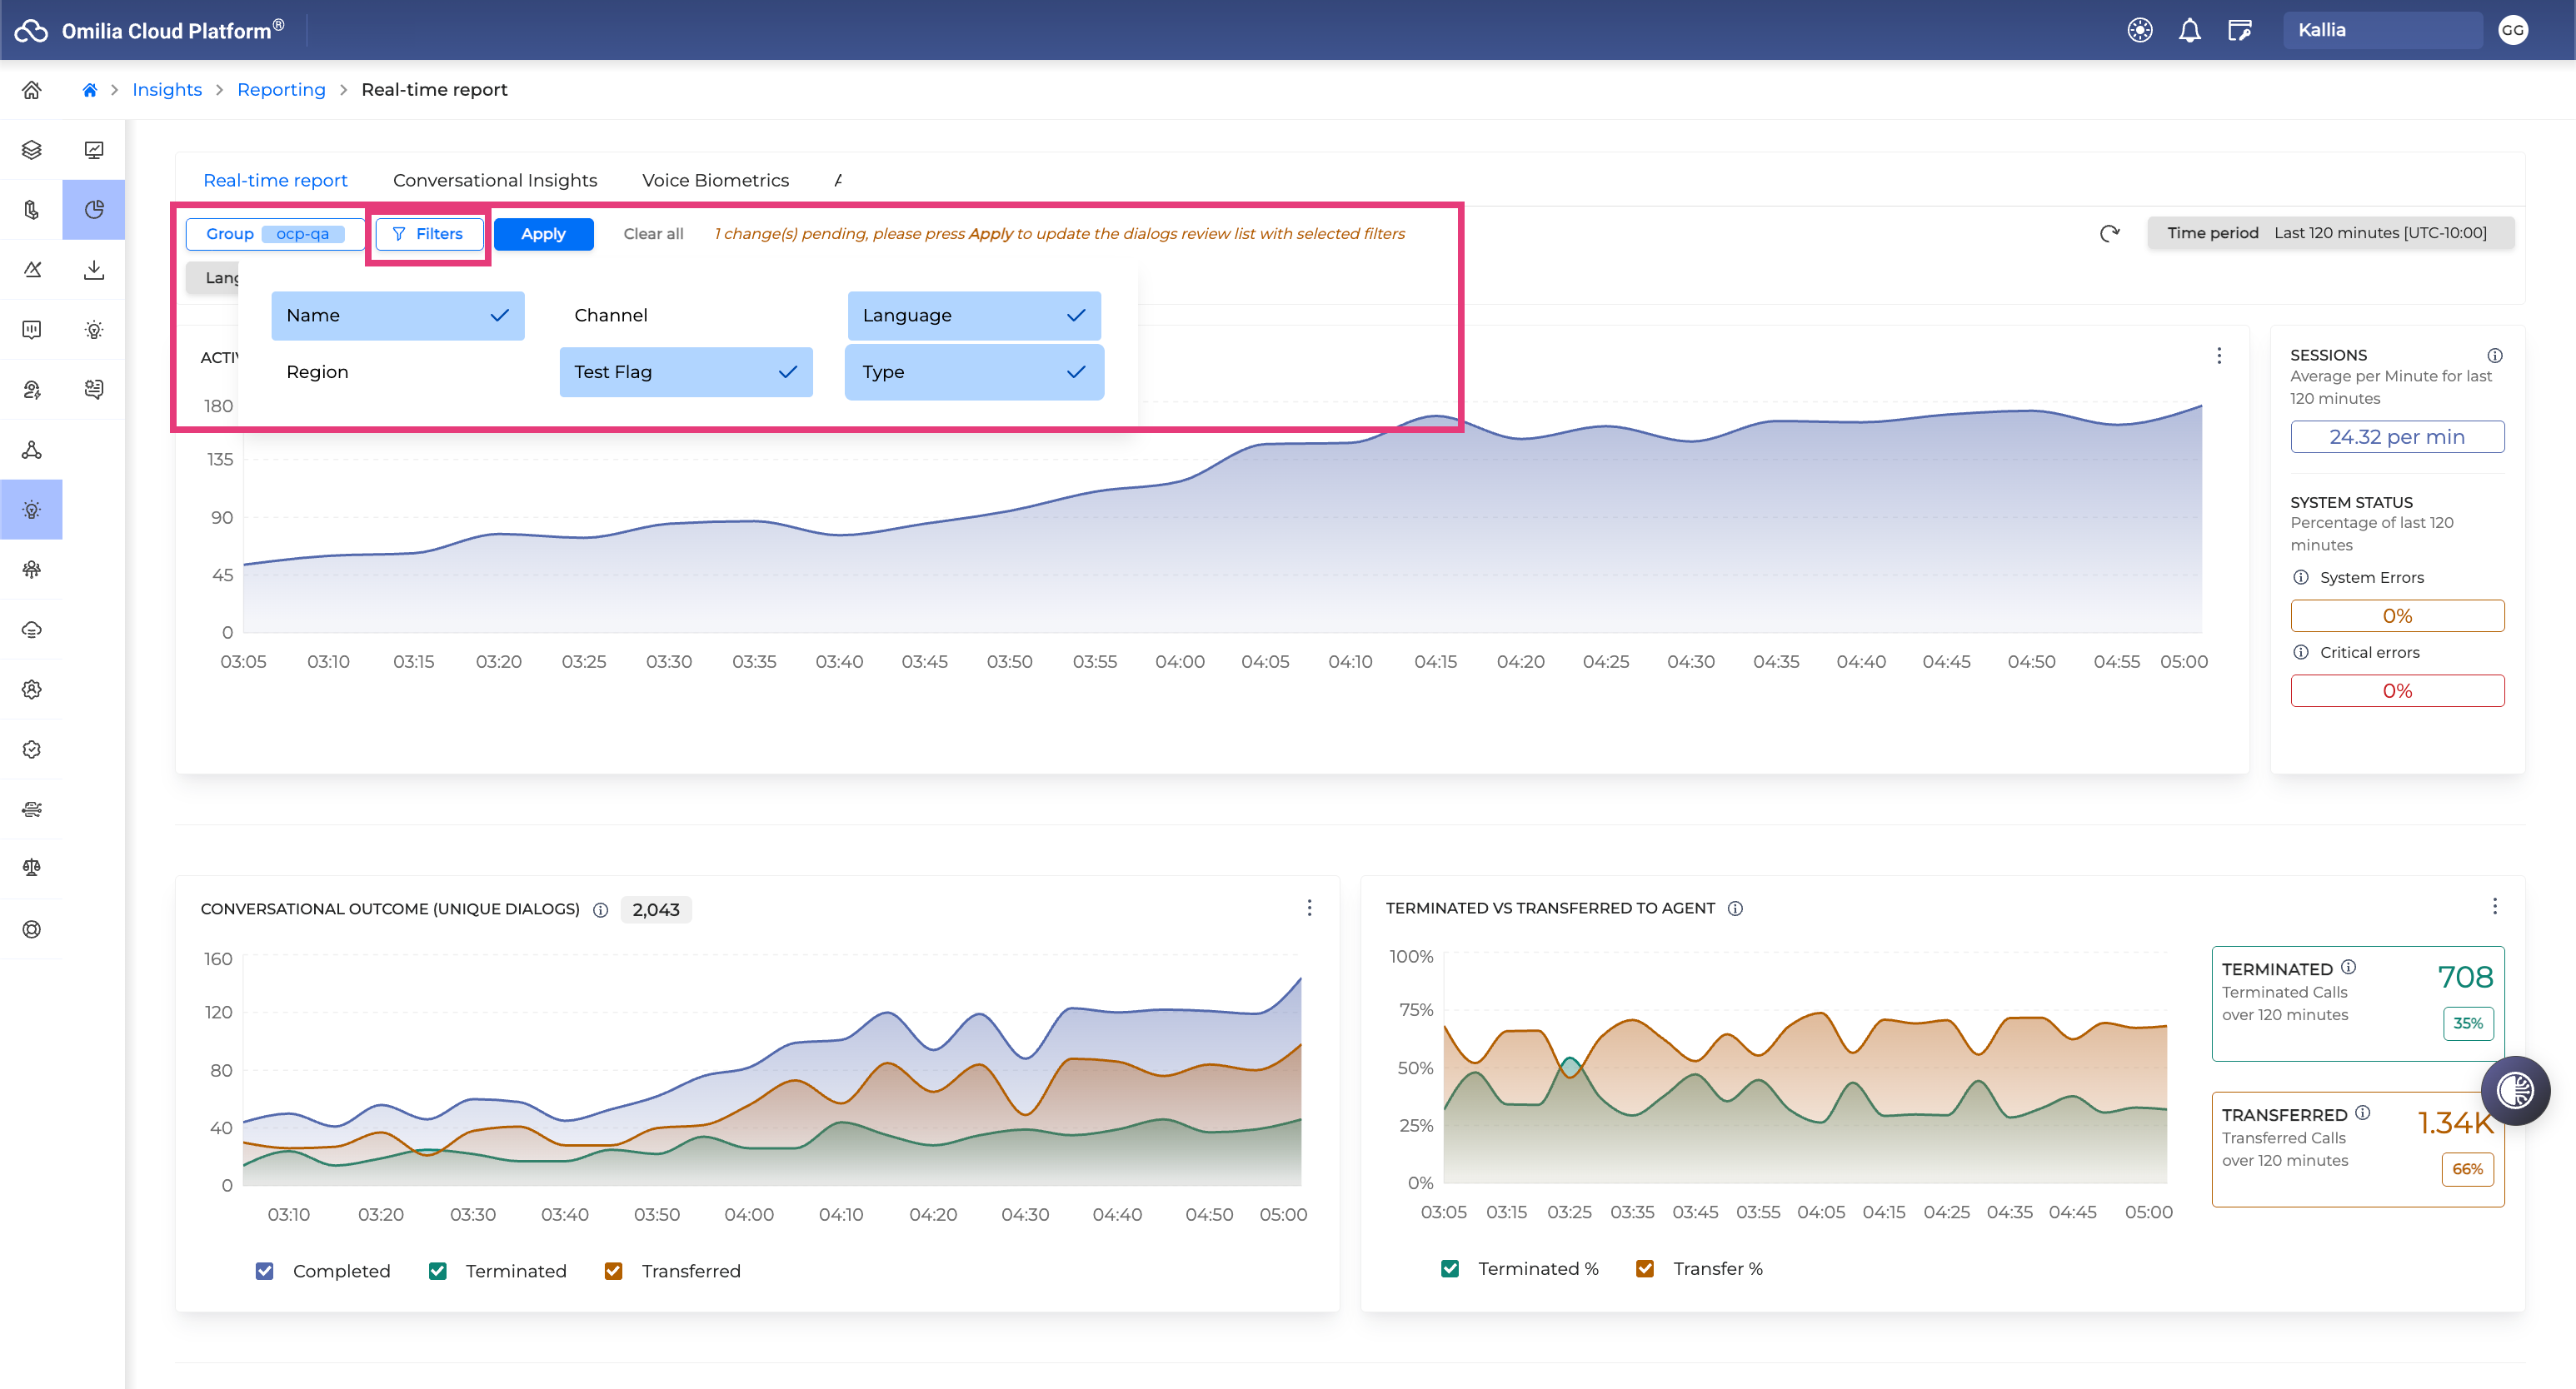
Task: Open the download icon in the sidebar
Action: tap(94, 270)
